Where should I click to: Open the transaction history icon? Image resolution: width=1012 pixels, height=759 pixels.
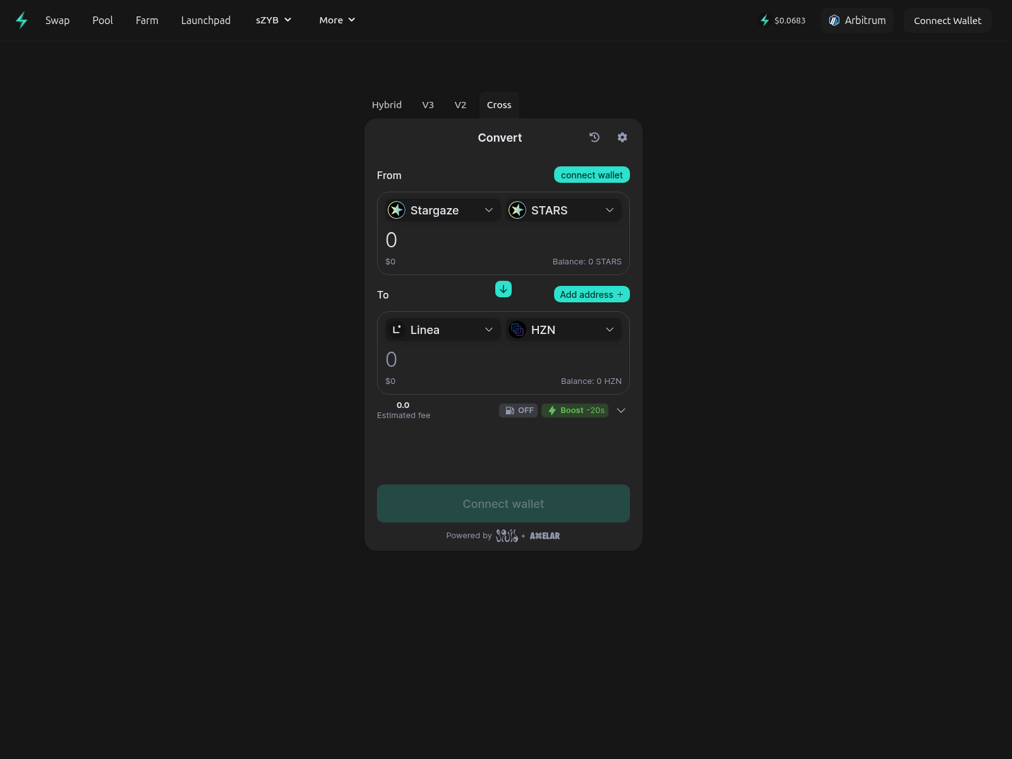click(595, 137)
